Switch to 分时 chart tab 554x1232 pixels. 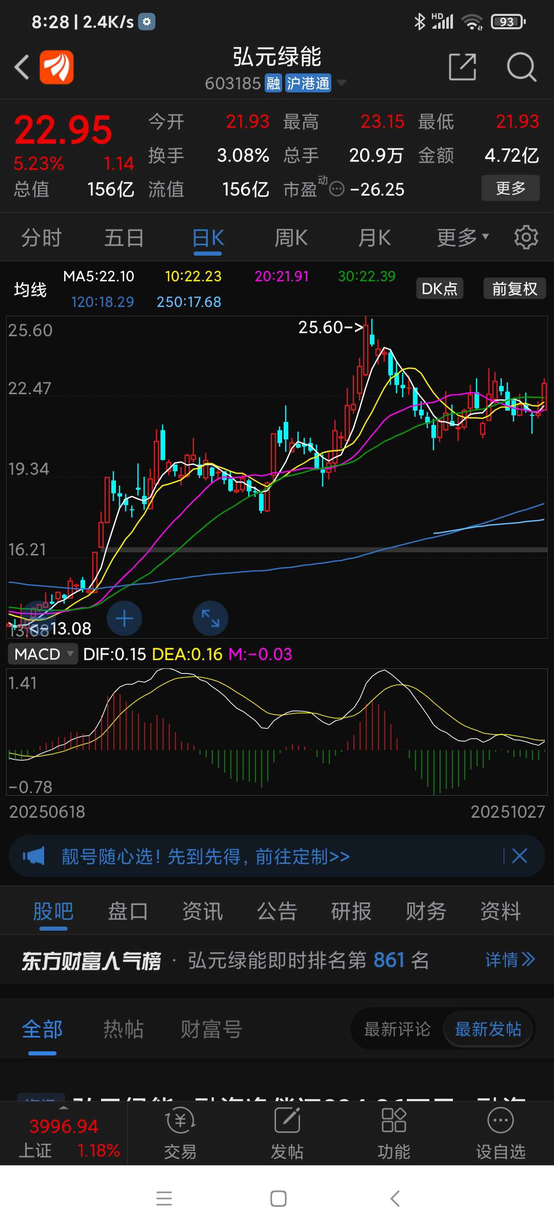pos(42,238)
